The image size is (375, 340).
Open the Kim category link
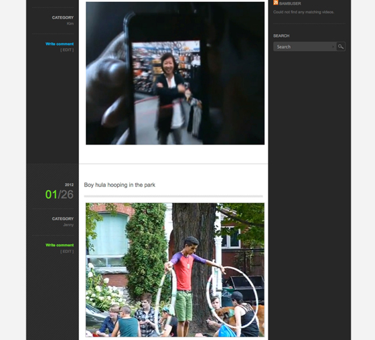click(x=70, y=23)
